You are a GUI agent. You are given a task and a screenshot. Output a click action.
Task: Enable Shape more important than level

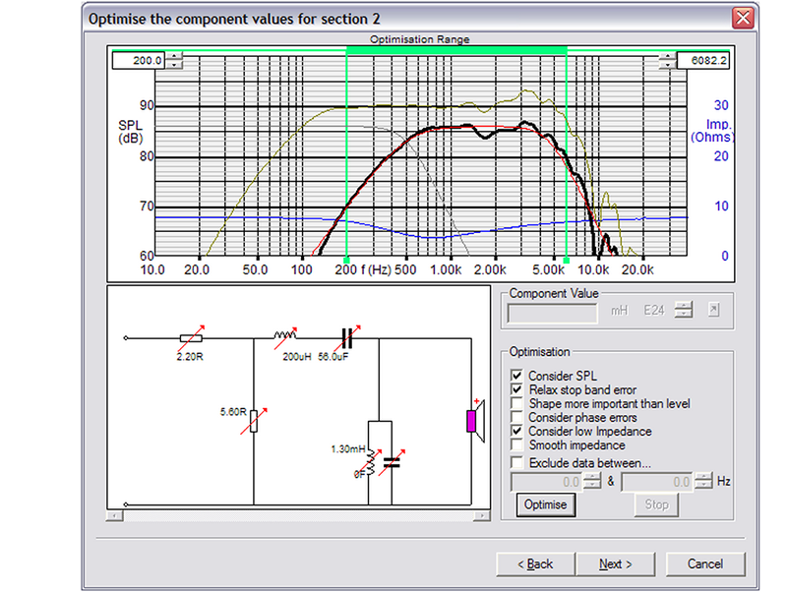[517, 403]
